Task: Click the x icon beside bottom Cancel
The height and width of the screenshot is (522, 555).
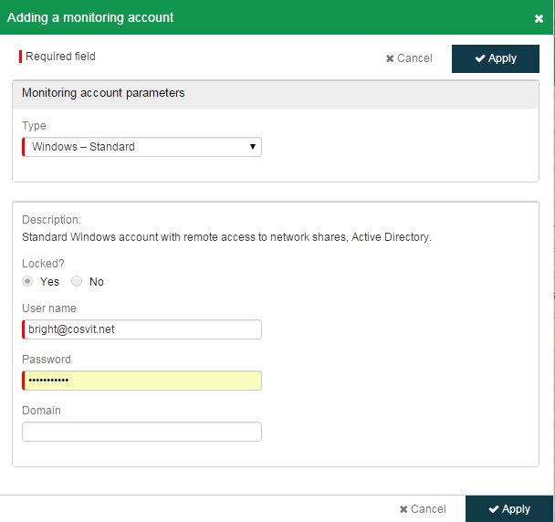Action: point(403,509)
